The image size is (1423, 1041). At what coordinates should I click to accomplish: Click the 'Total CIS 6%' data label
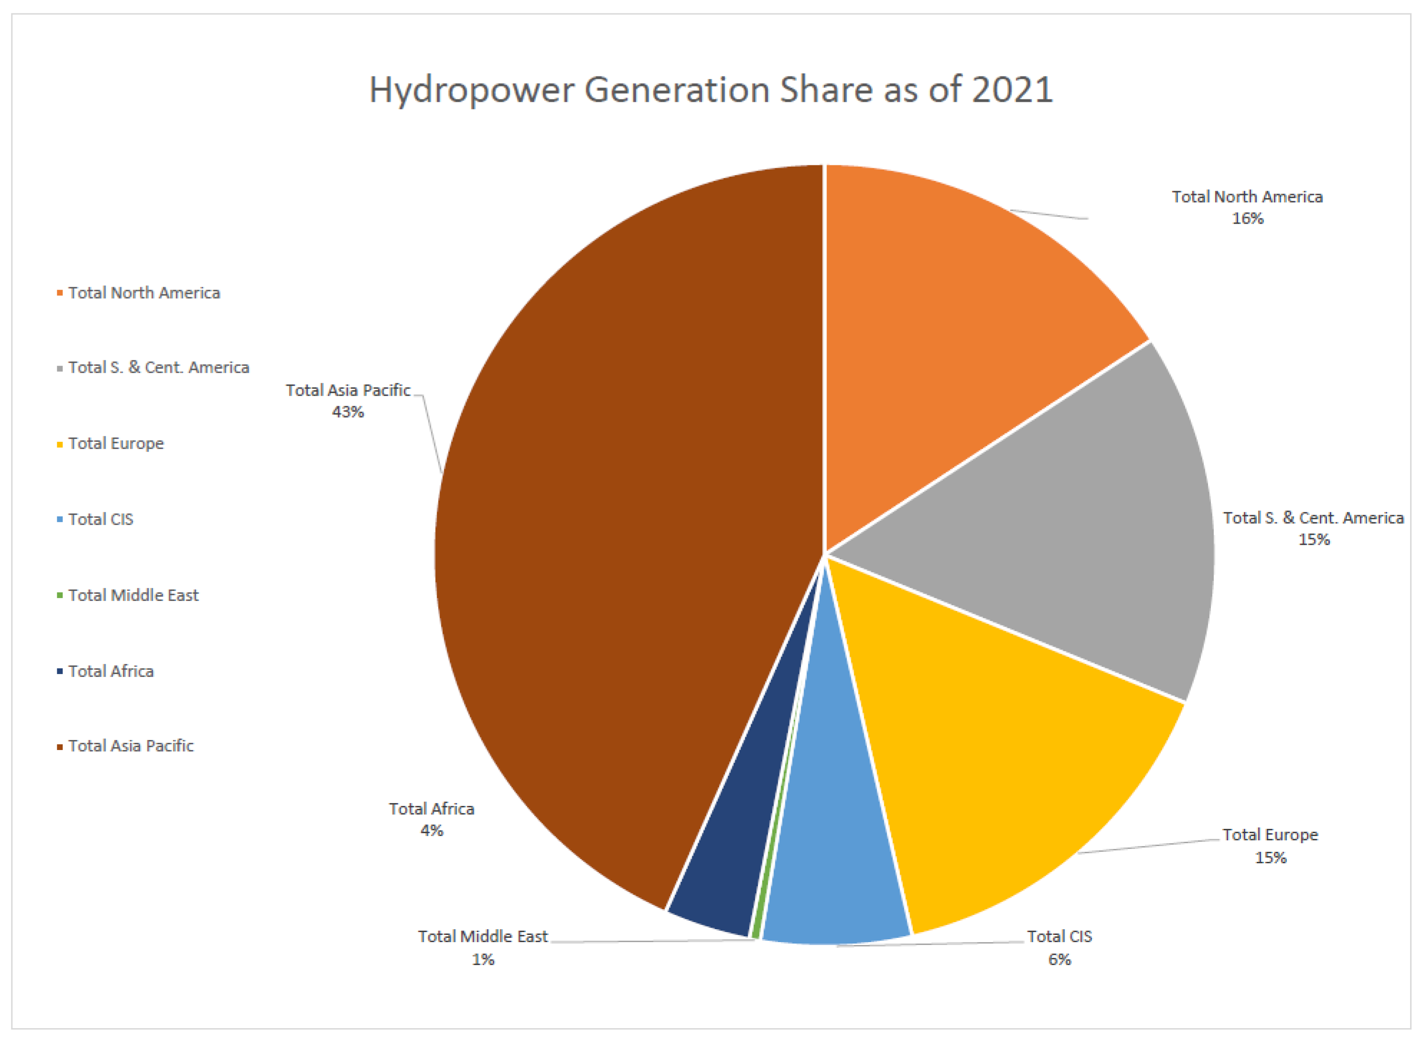pyautogui.click(x=1059, y=947)
